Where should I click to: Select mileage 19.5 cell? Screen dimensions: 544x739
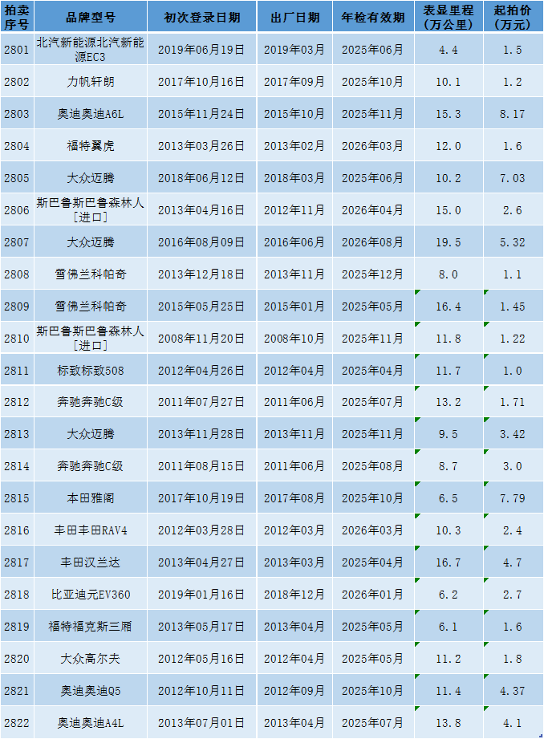pos(449,242)
